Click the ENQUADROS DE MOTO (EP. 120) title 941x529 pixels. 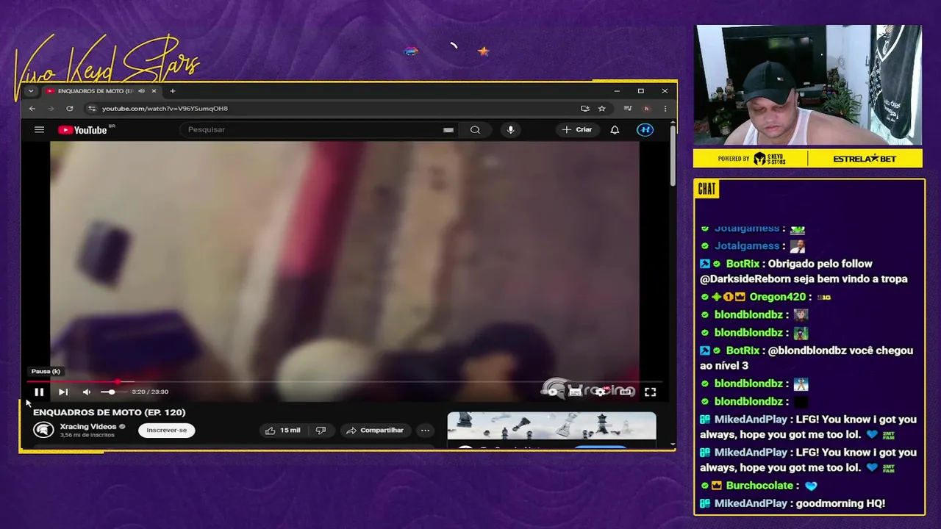pyautogui.click(x=109, y=412)
